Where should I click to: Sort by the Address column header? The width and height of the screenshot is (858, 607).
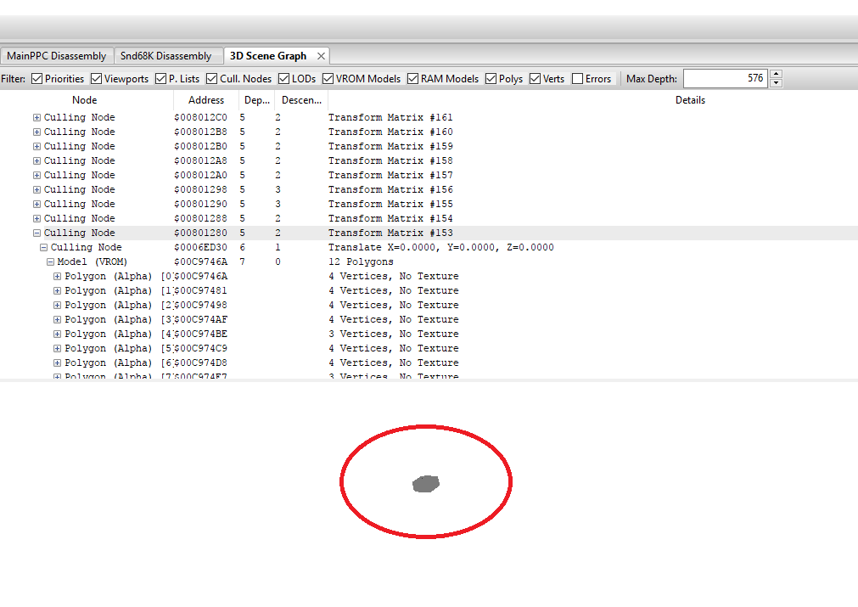205,100
